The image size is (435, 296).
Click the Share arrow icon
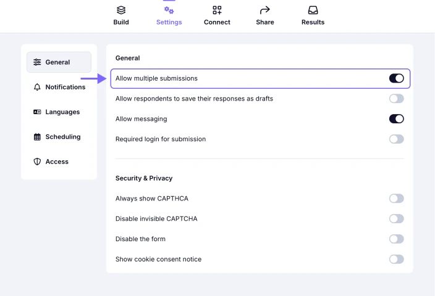pyautogui.click(x=264, y=10)
